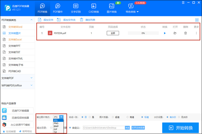202x134 pixels.
Task: Click the 浏览 browse button
Action: click(127, 128)
